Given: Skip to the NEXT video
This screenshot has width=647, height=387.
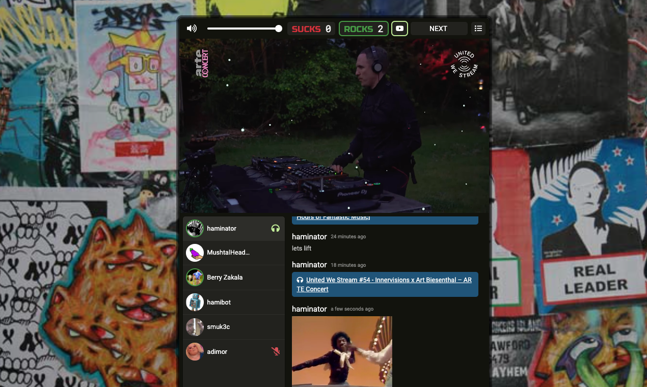Looking at the screenshot, I should point(438,29).
